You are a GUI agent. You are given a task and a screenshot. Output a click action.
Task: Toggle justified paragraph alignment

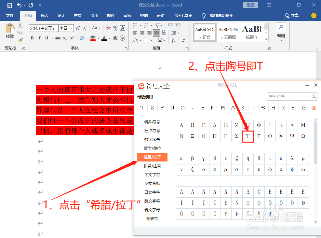(x=156, y=33)
